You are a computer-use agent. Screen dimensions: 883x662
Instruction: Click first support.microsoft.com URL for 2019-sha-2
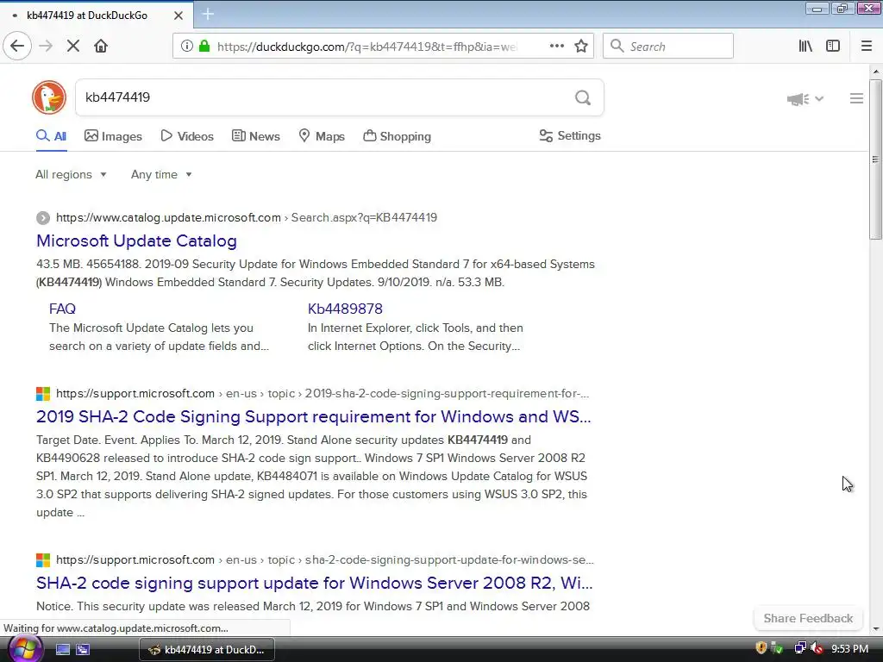point(323,393)
